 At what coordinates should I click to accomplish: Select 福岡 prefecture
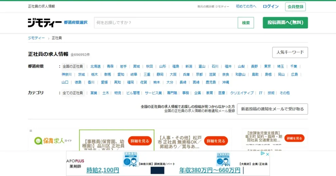[x=130, y=82]
